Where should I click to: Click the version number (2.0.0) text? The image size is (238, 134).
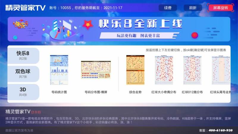[36, 112]
